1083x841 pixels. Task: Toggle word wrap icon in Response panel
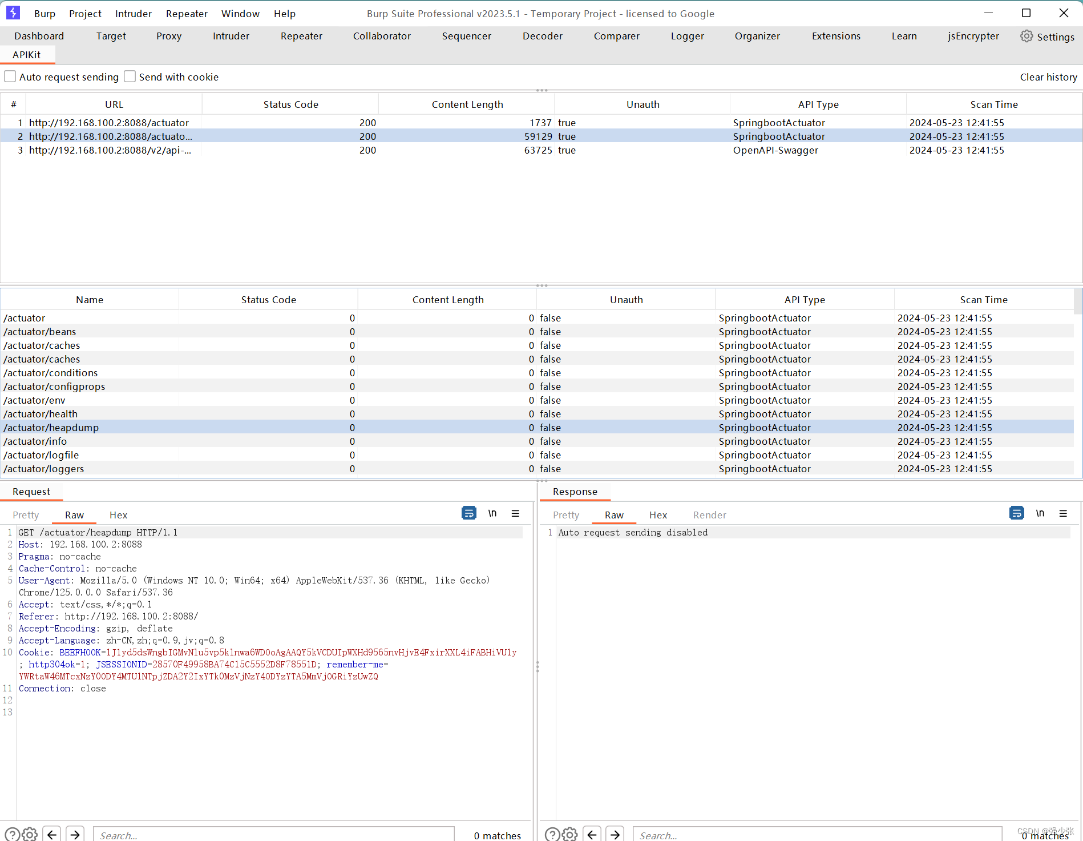pos(1016,513)
